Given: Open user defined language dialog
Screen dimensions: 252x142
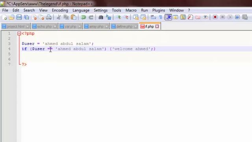Looking at the screenshot, I should pyautogui.click(x=176, y=17).
